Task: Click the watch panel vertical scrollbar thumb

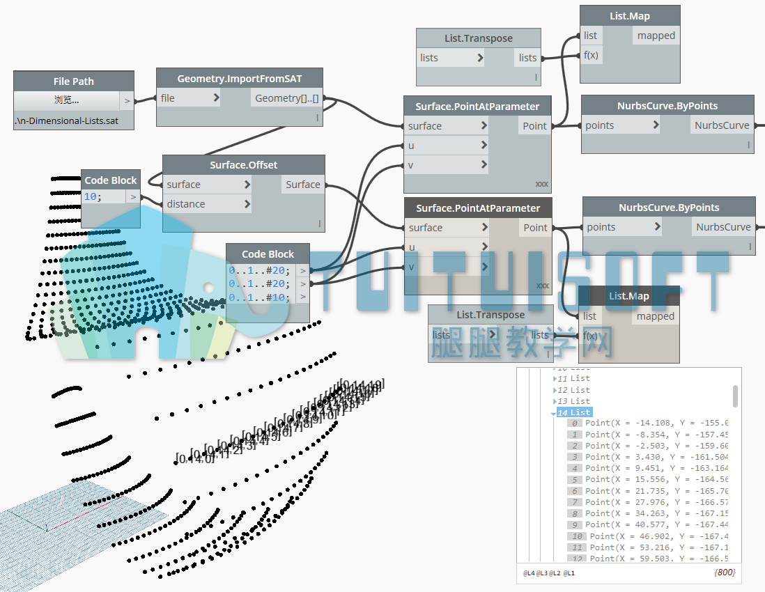Action: pyautogui.click(x=735, y=396)
